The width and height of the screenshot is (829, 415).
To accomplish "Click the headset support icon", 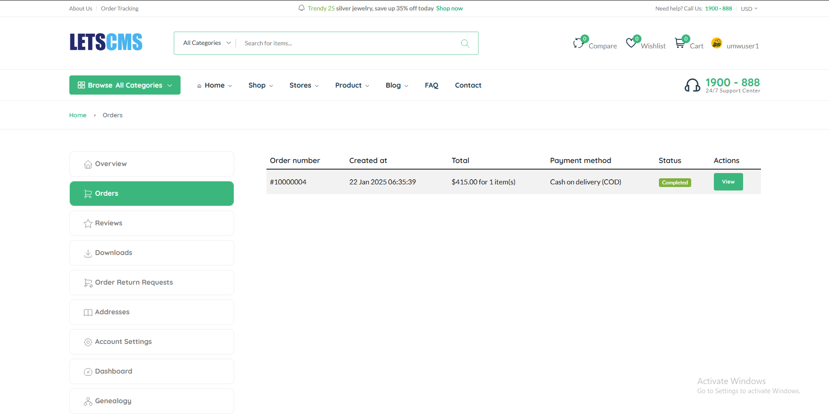I will pyautogui.click(x=692, y=85).
